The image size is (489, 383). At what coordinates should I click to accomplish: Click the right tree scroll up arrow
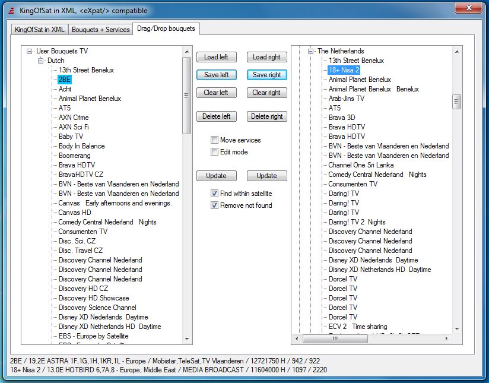point(457,52)
